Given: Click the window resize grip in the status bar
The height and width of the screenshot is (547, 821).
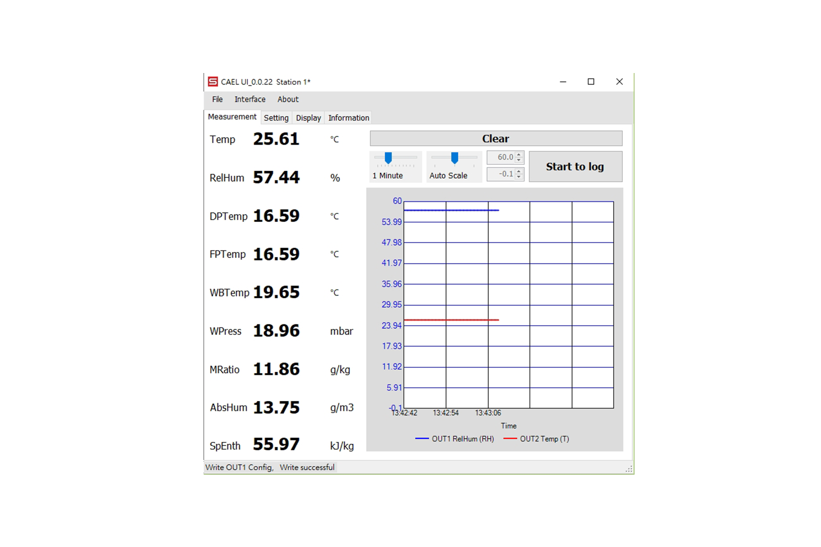Looking at the screenshot, I should (629, 469).
